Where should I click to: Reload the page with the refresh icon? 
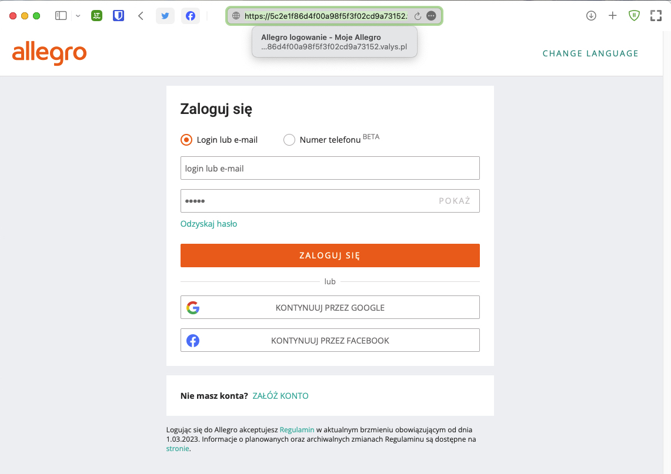[418, 16]
